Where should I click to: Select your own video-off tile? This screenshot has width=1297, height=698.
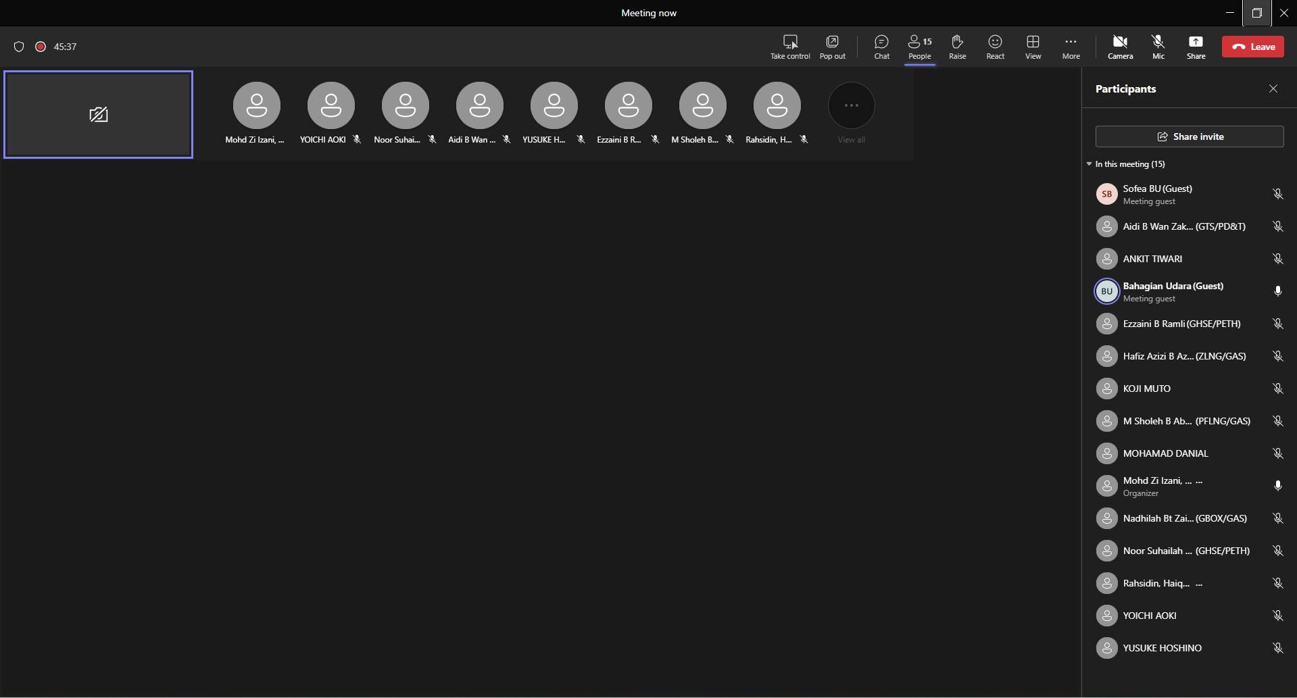pos(99,114)
